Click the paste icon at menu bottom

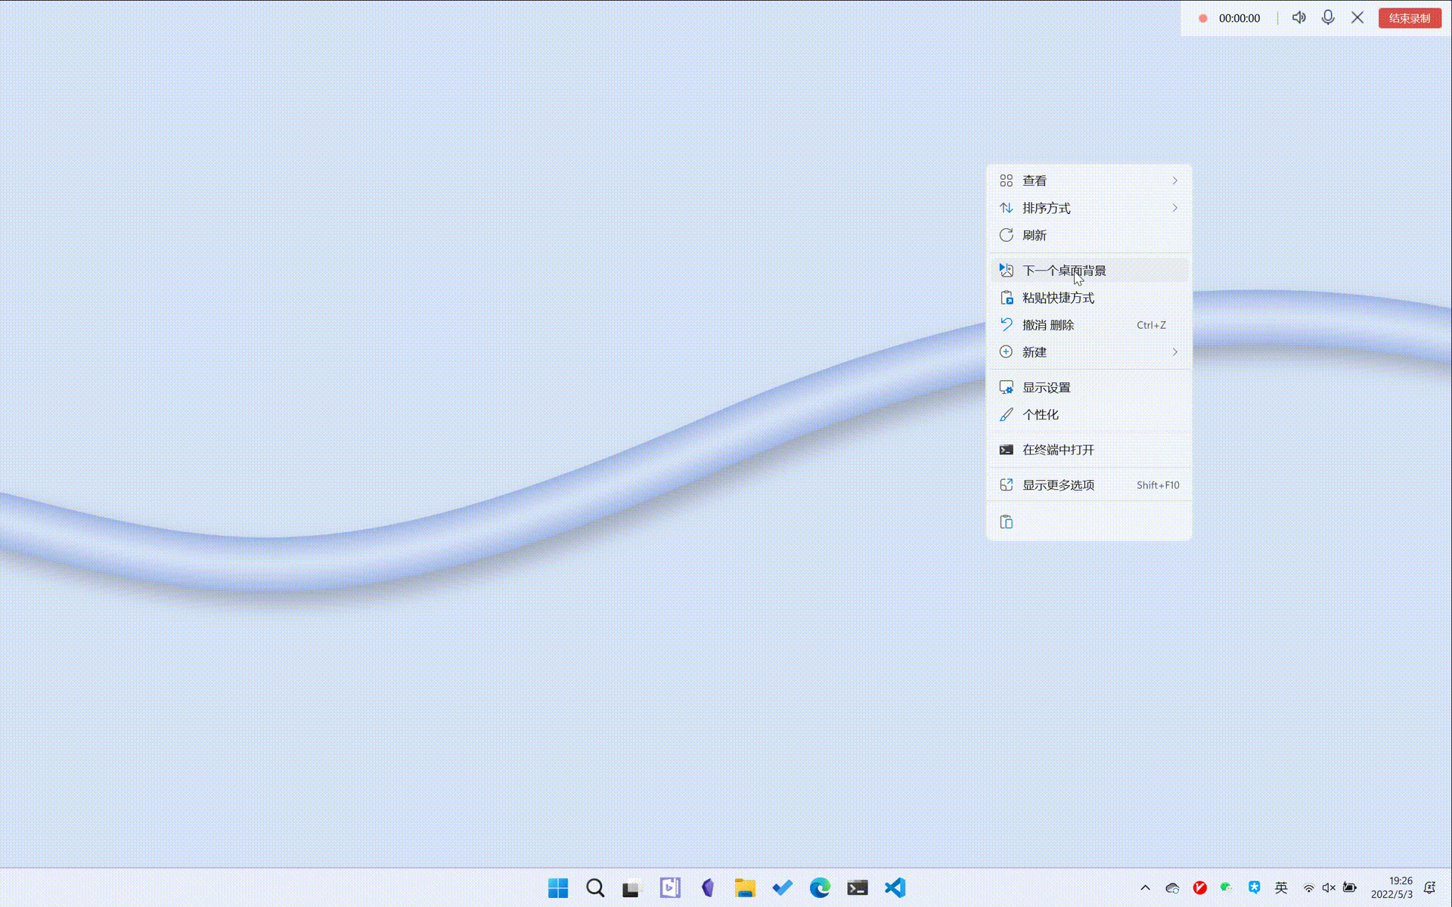[1006, 522]
